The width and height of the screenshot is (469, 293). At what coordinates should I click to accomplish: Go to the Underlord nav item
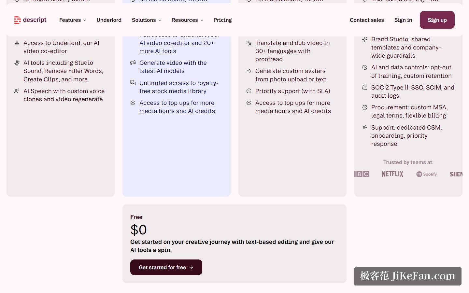coord(109,20)
